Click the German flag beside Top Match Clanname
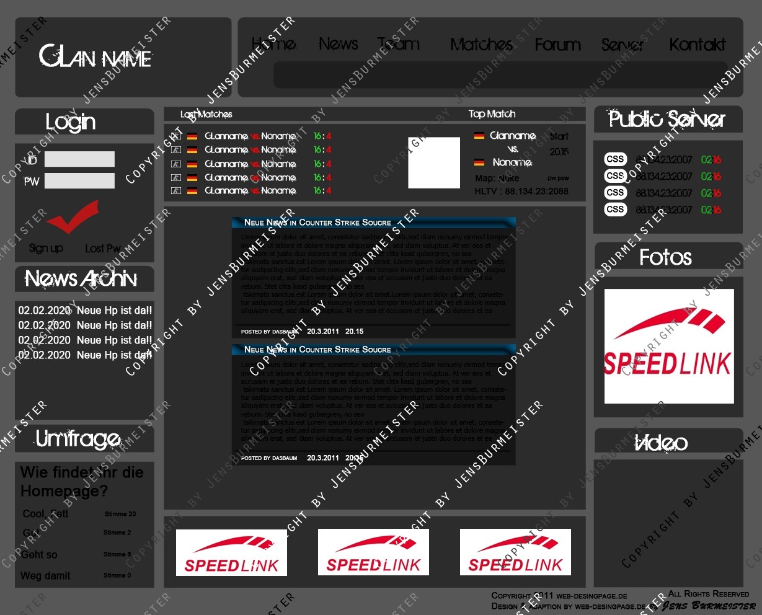The height and width of the screenshot is (615, 762). (x=479, y=136)
